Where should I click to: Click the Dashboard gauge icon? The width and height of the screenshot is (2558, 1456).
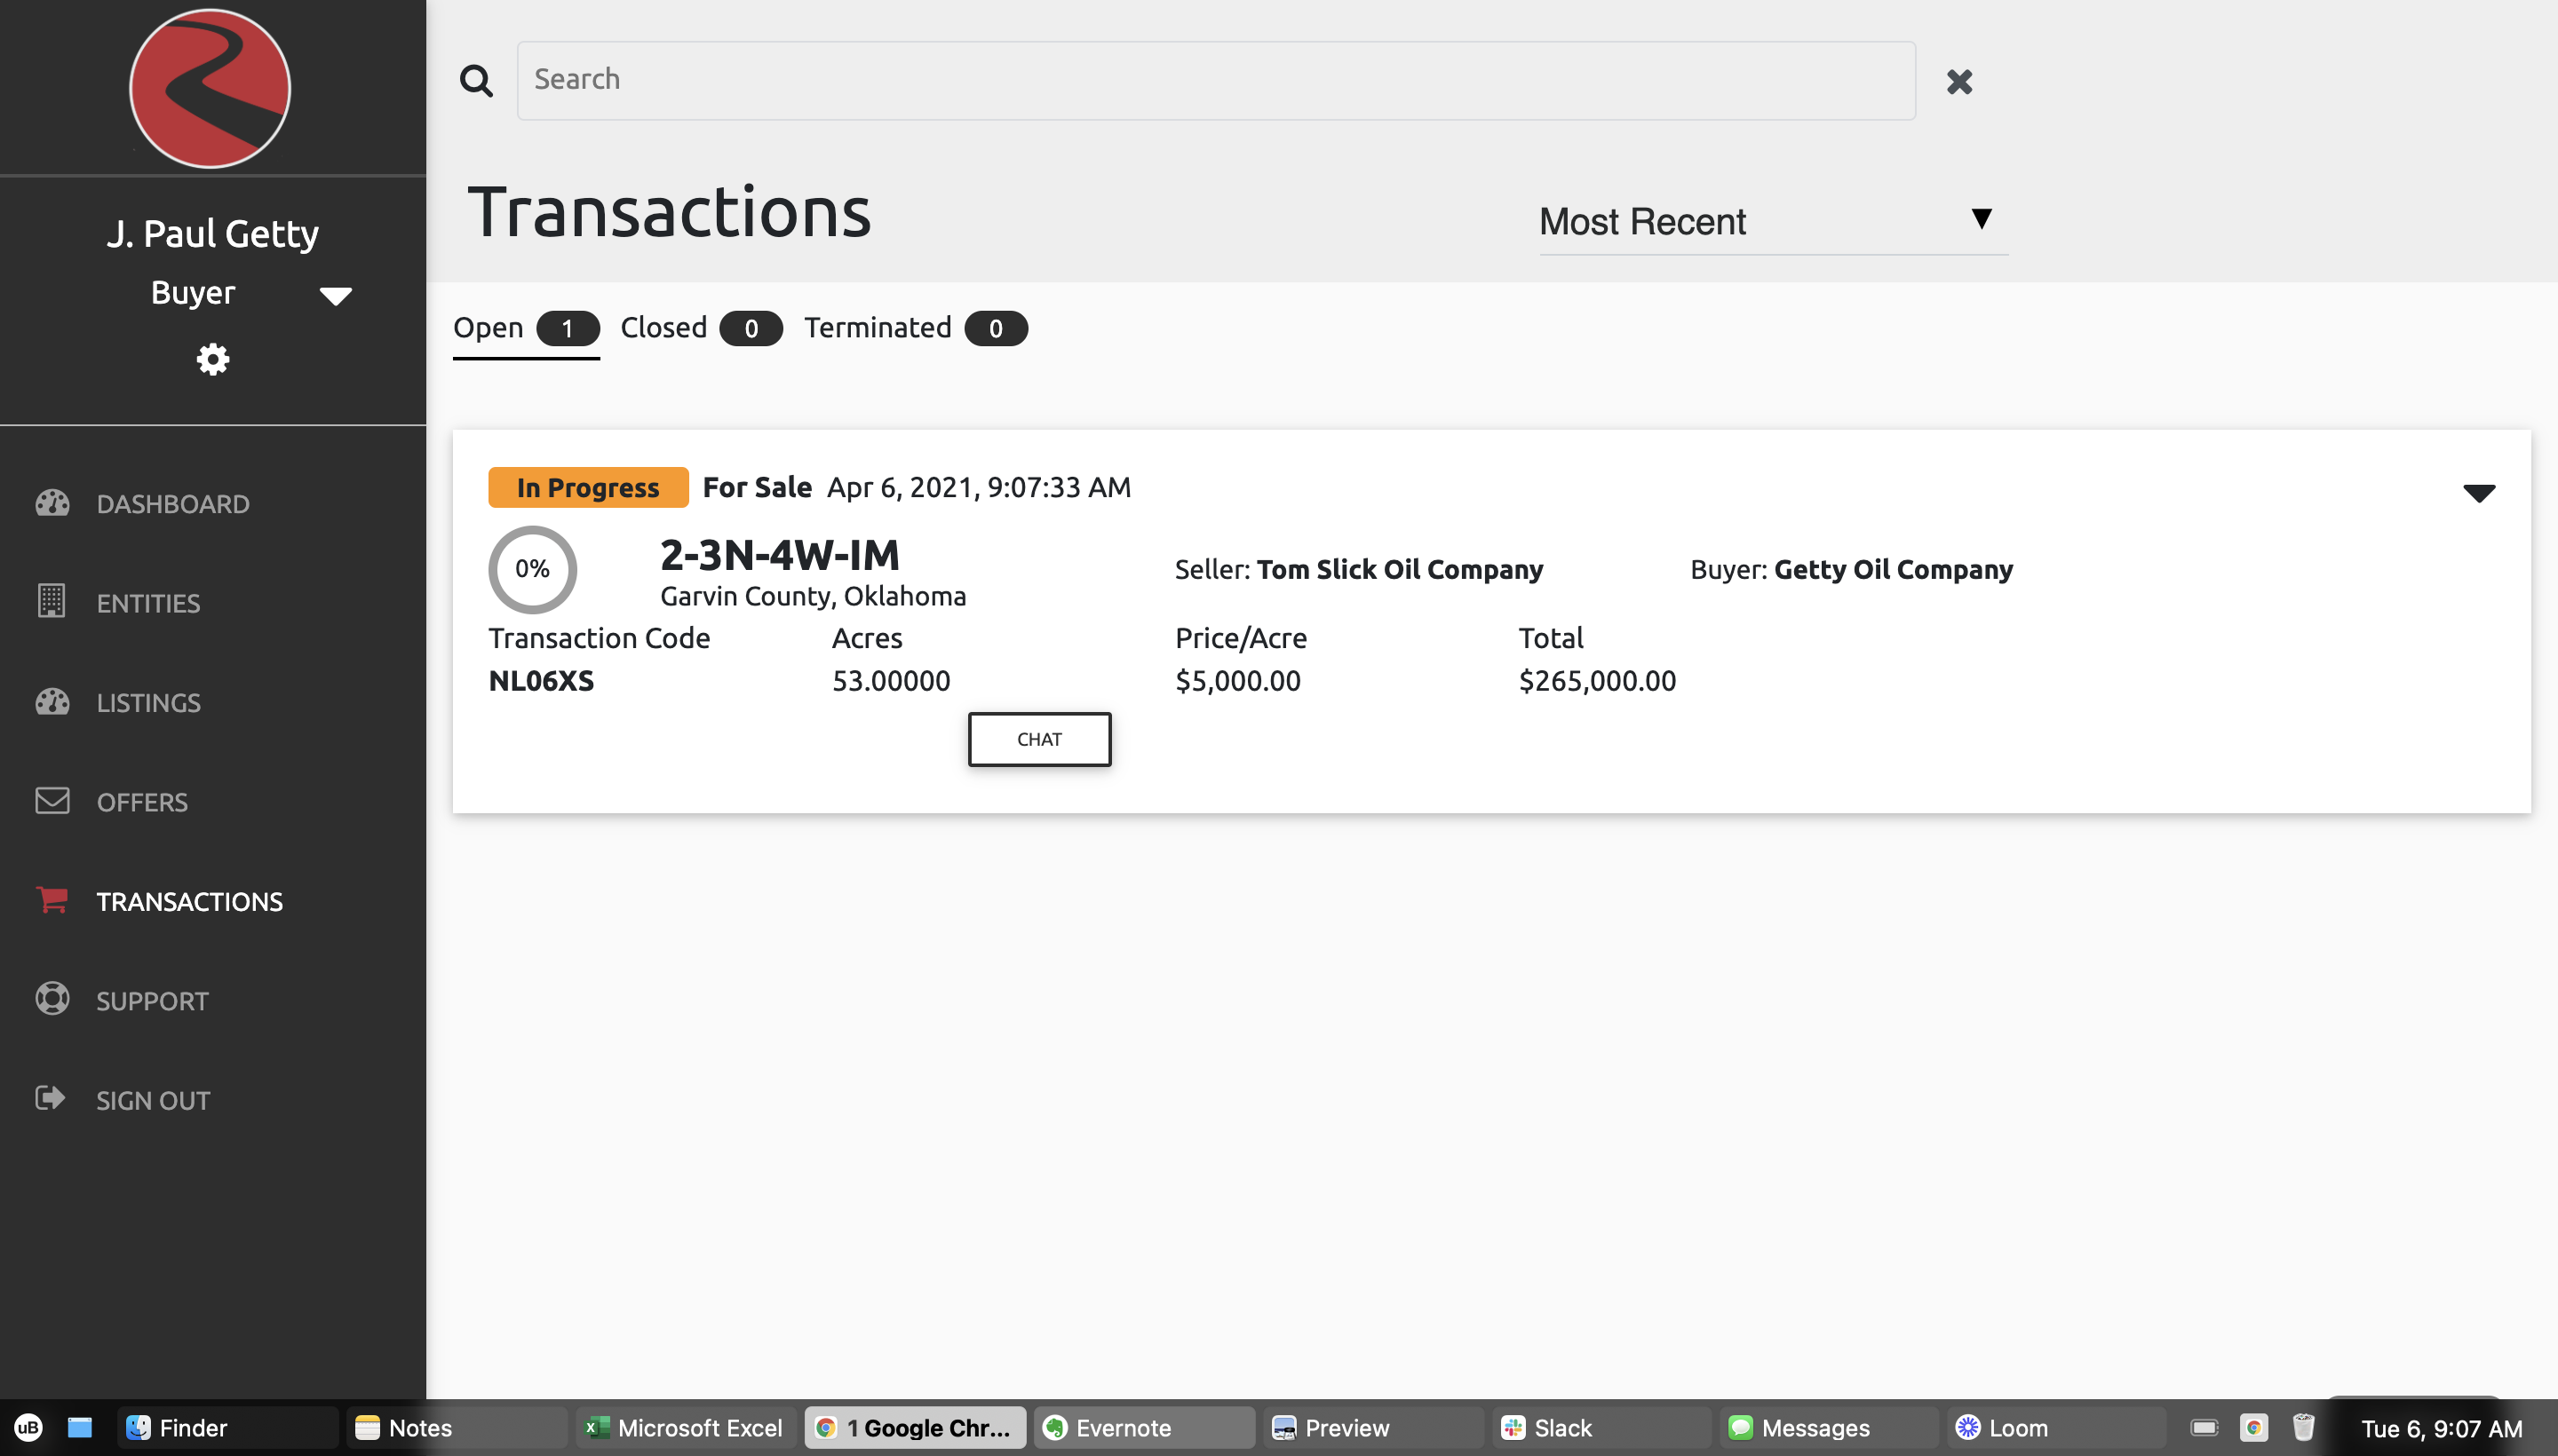(52, 503)
